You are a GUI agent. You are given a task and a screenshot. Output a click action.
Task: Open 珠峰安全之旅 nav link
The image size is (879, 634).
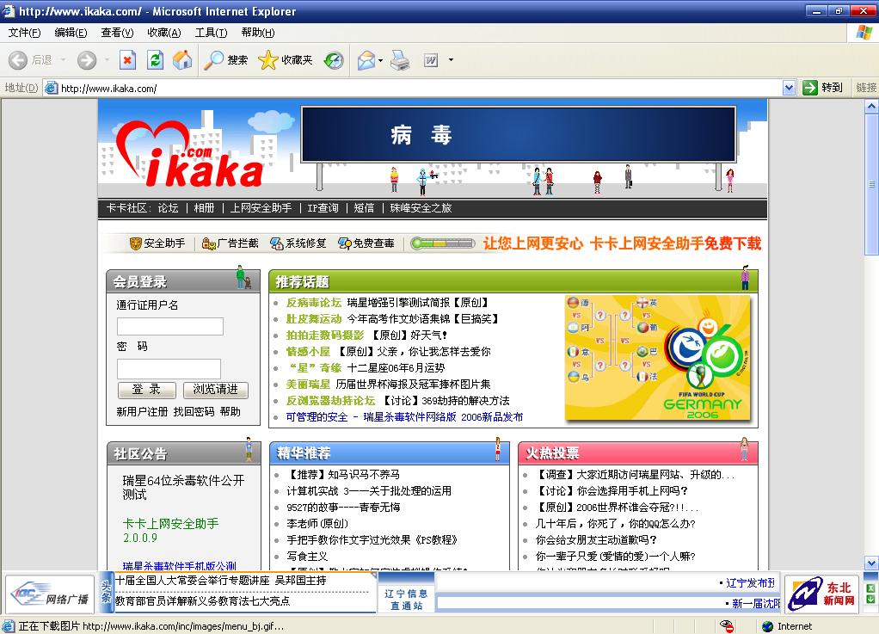point(421,208)
